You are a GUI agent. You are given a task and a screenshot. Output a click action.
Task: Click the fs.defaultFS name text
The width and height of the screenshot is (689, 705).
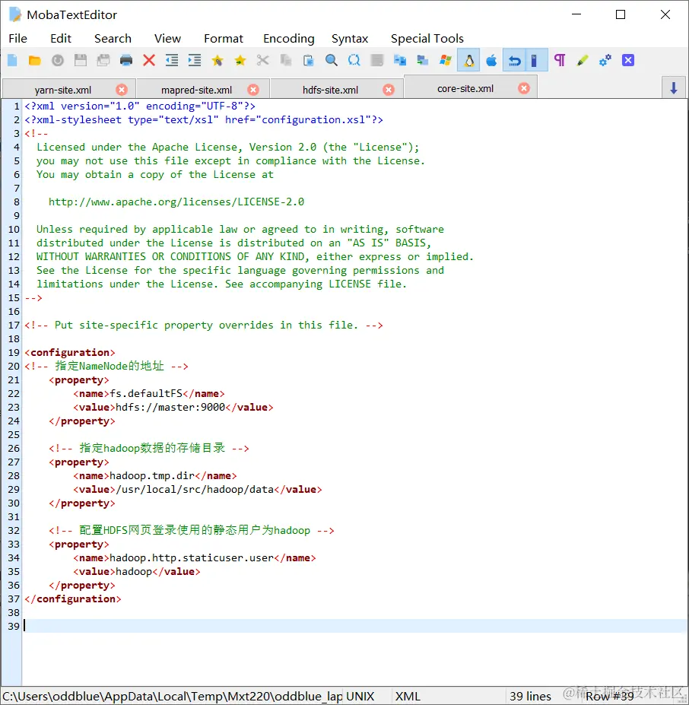click(x=146, y=393)
